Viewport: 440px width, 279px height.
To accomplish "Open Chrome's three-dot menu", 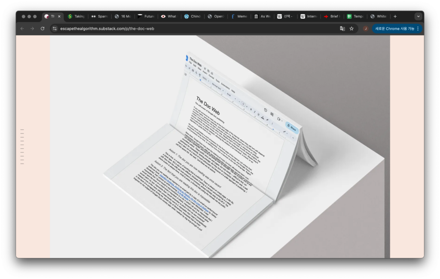I will tap(418, 29).
